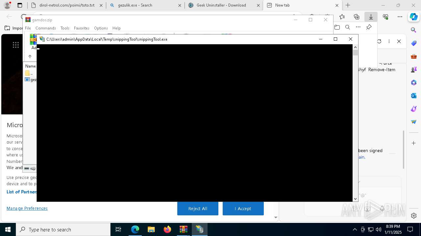The image size is (421, 236).
Task: Click I Accept cookies button
Action: tap(243, 208)
